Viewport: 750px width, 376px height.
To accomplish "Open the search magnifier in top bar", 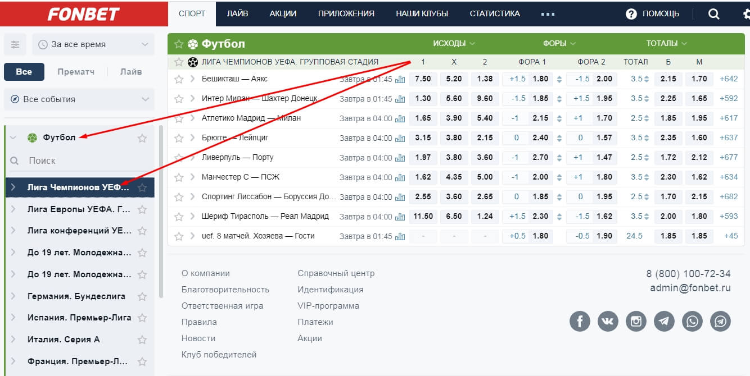I will [x=714, y=14].
